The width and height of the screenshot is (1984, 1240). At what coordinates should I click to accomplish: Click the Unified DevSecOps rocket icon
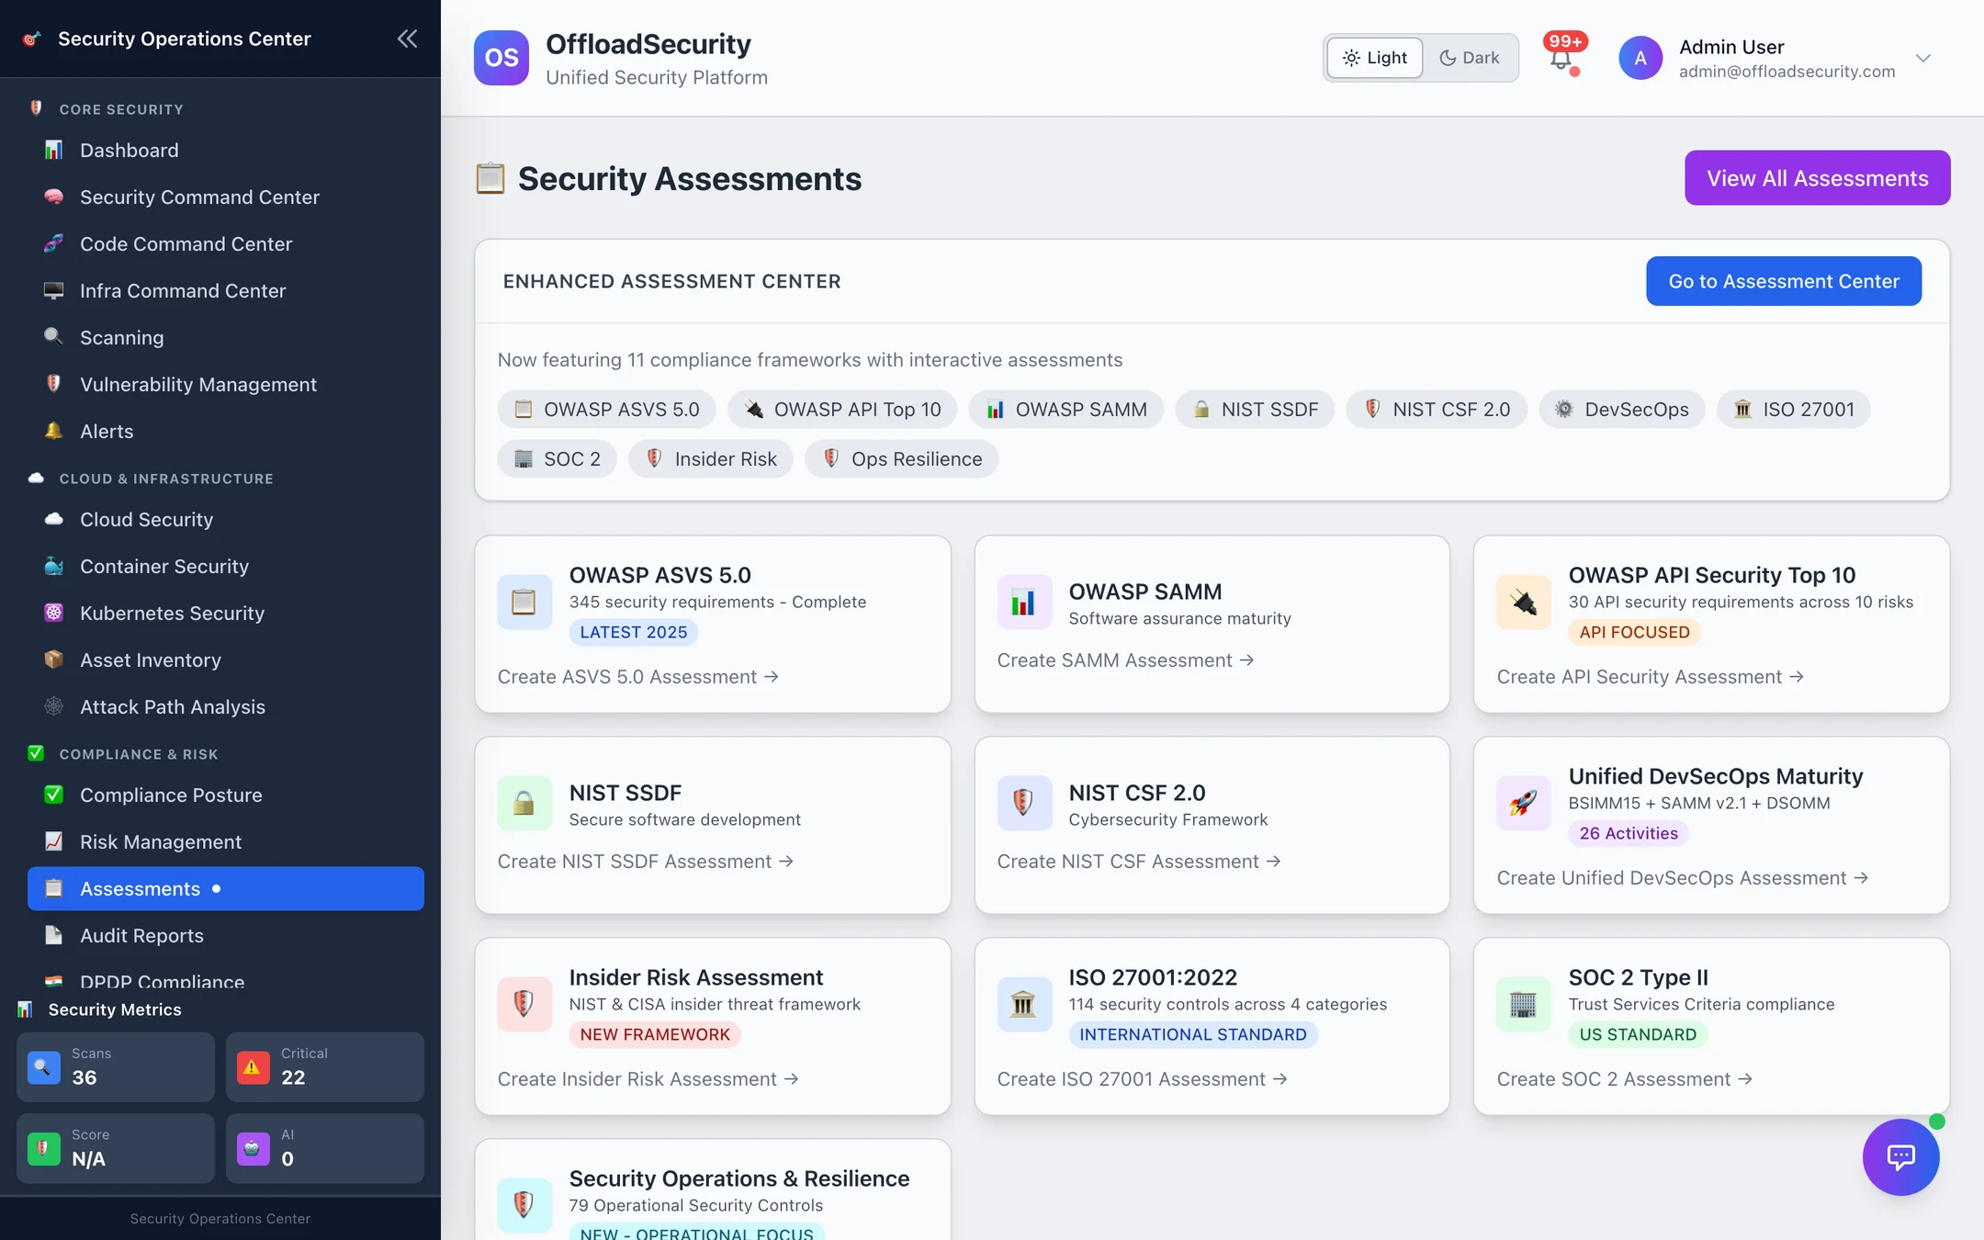(1524, 803)
